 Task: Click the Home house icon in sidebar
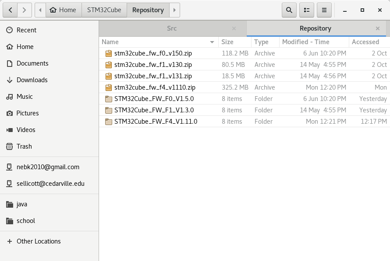click(10, 47)
